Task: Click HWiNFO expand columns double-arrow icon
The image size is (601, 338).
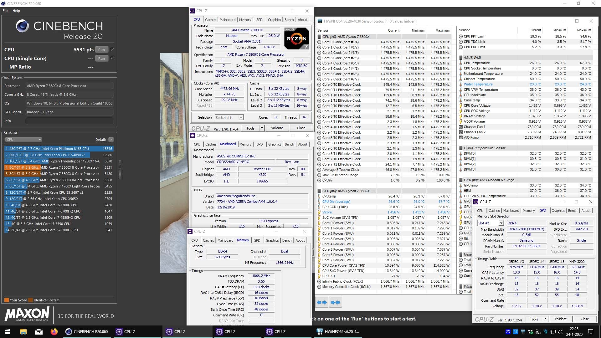Action: [x=322, y=302]
